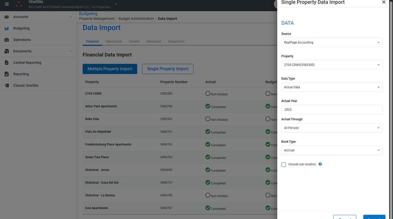Click the Central Reporting icon

point(7,63)
